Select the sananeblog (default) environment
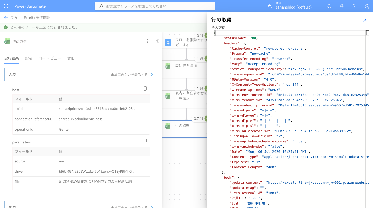 tap(294, 7)
